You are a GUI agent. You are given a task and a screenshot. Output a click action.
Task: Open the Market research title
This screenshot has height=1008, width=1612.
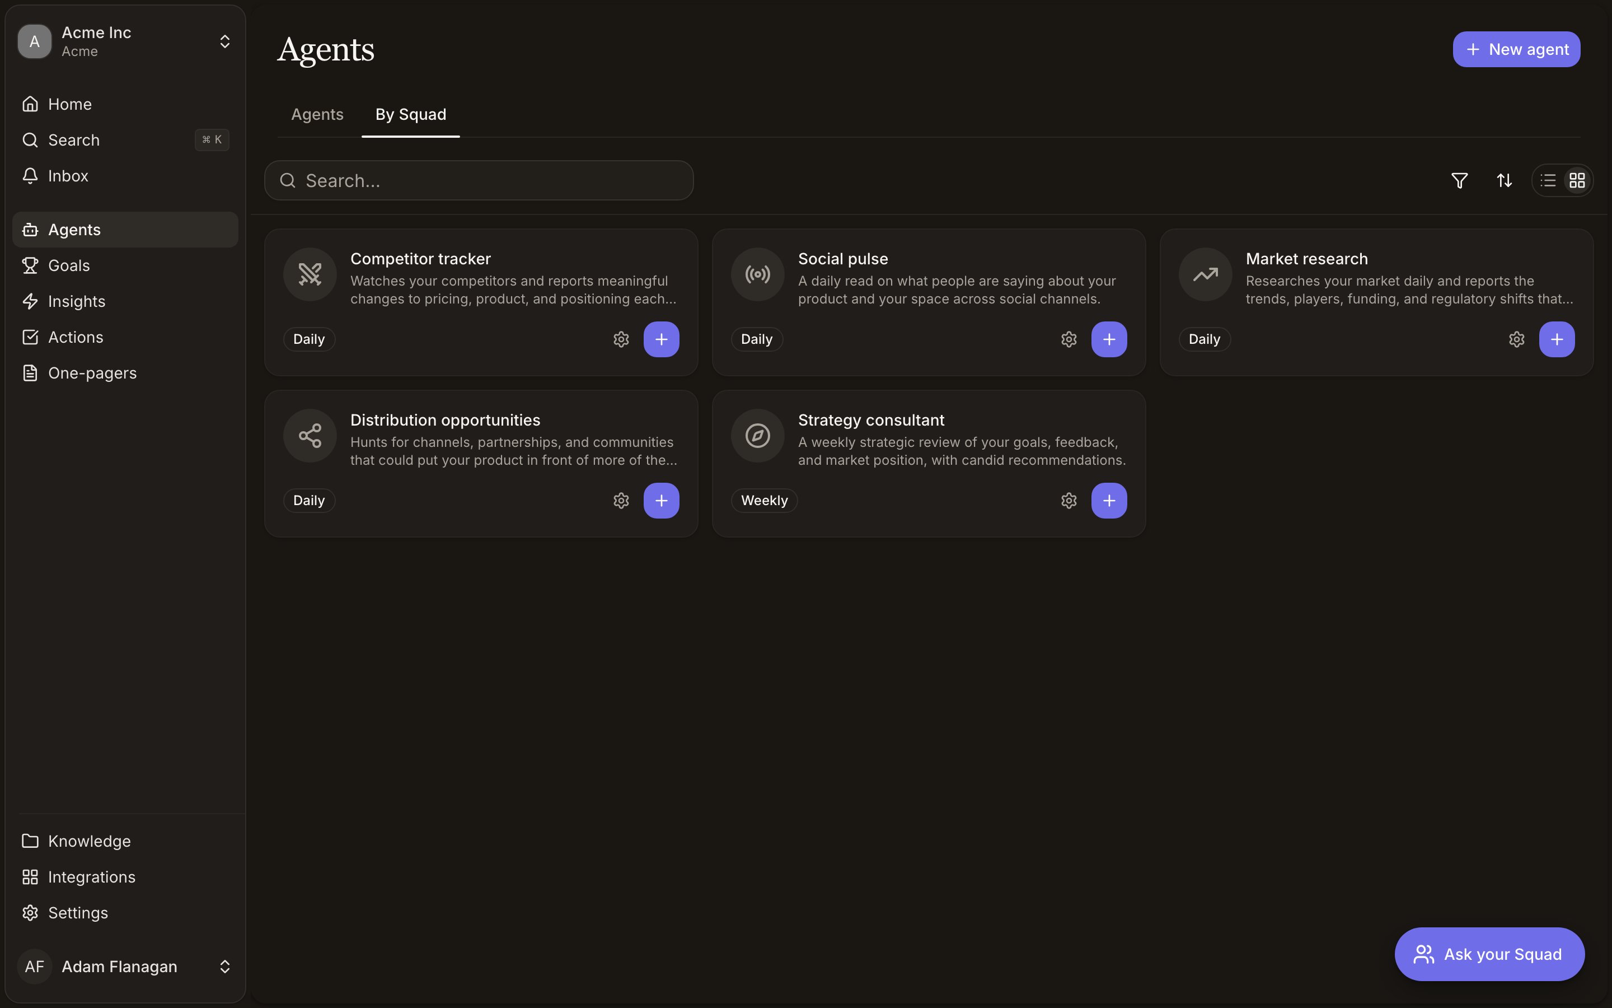pyautogui.click(x=1306, y=259)
